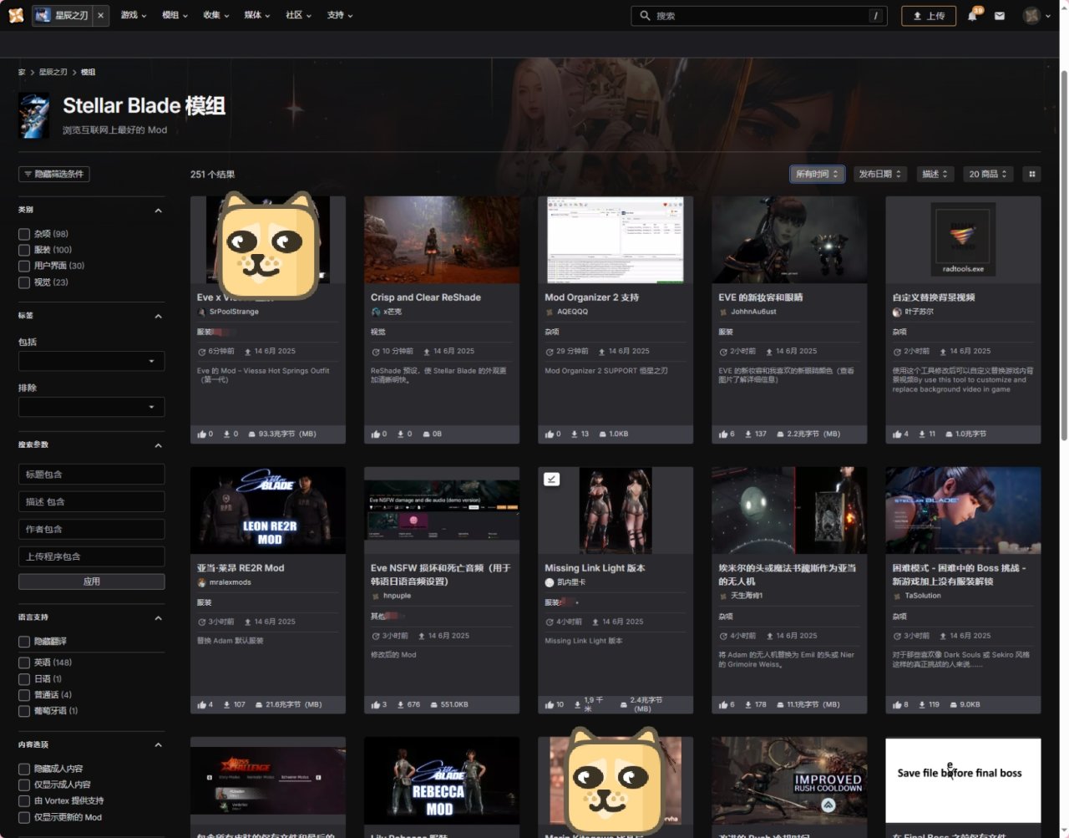
Task: Click download icon on Mod Organizer 2 card
Action: (x=574, y=434)
